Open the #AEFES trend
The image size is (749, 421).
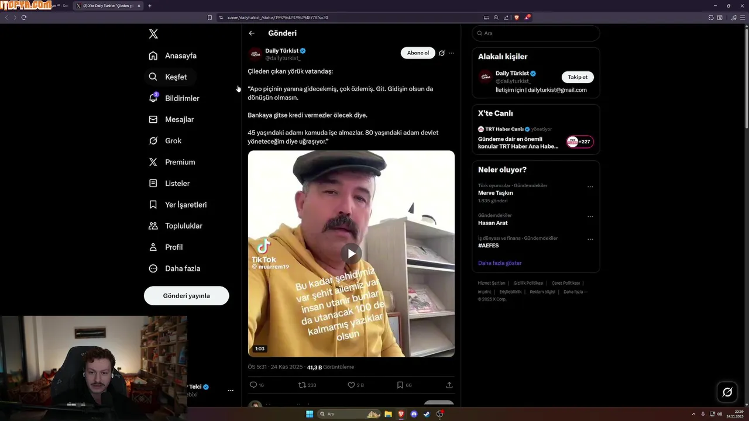tap(489, 246)
